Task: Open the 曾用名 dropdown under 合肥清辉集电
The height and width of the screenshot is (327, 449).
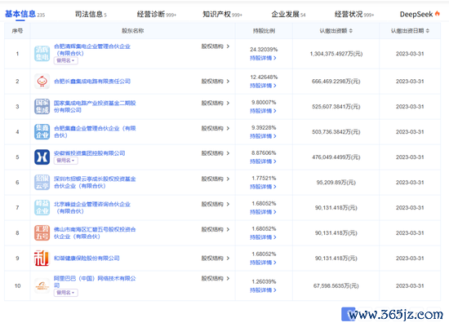Action: (65, 60)
